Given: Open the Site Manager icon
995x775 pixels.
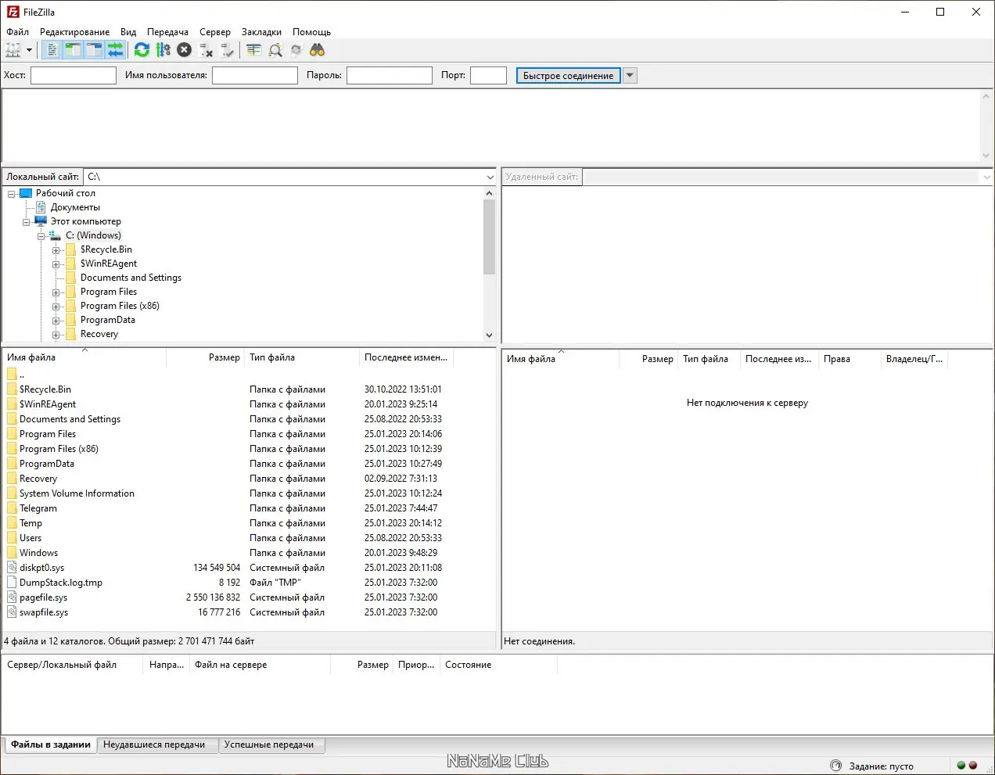Looking at the screenshot, I should pos(13,50).
